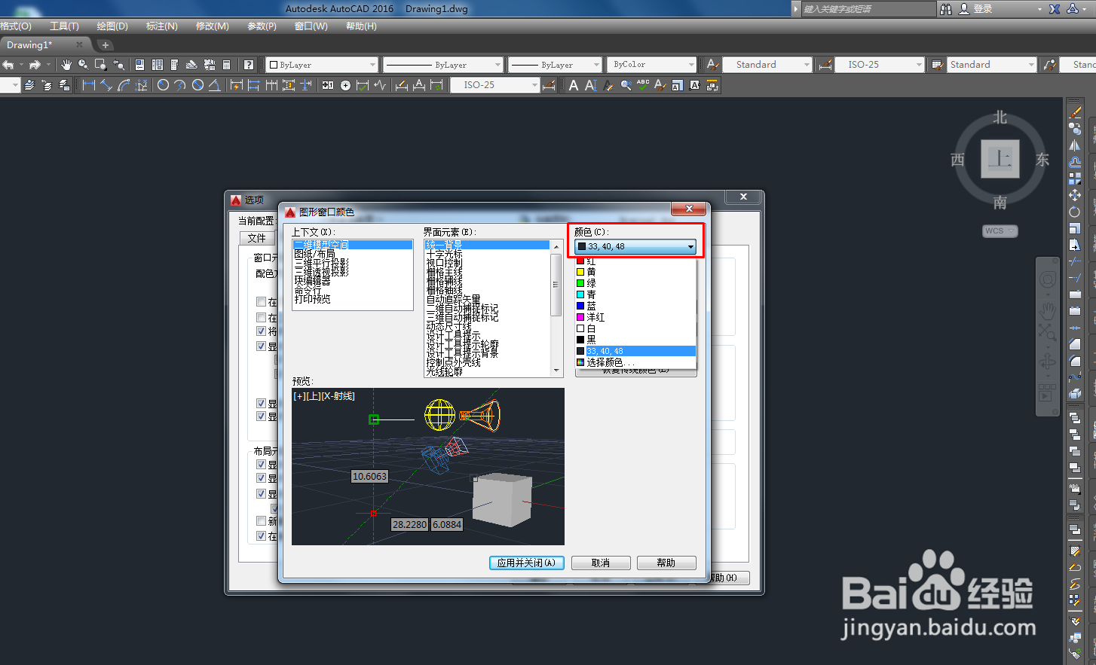Select the Linear dimension tool

point(89,85)
